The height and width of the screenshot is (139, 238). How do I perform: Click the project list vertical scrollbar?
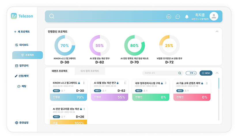click(219, 99)
